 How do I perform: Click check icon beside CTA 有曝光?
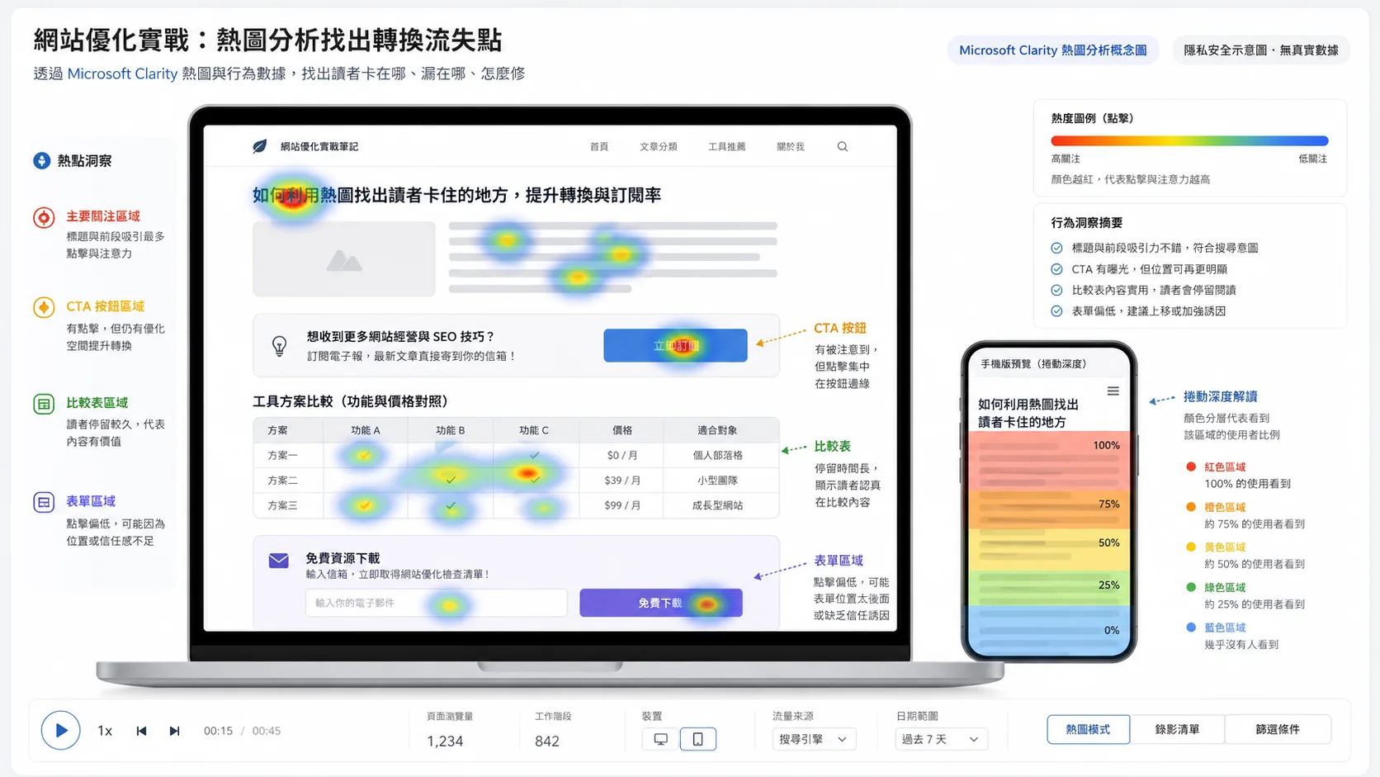(x=1056, y=269)
